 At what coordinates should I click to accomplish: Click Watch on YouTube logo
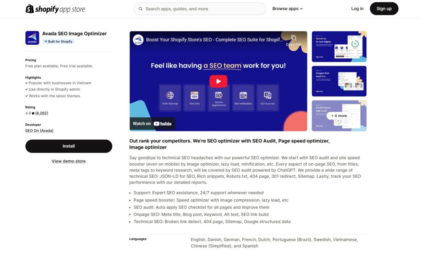[152, 124]
